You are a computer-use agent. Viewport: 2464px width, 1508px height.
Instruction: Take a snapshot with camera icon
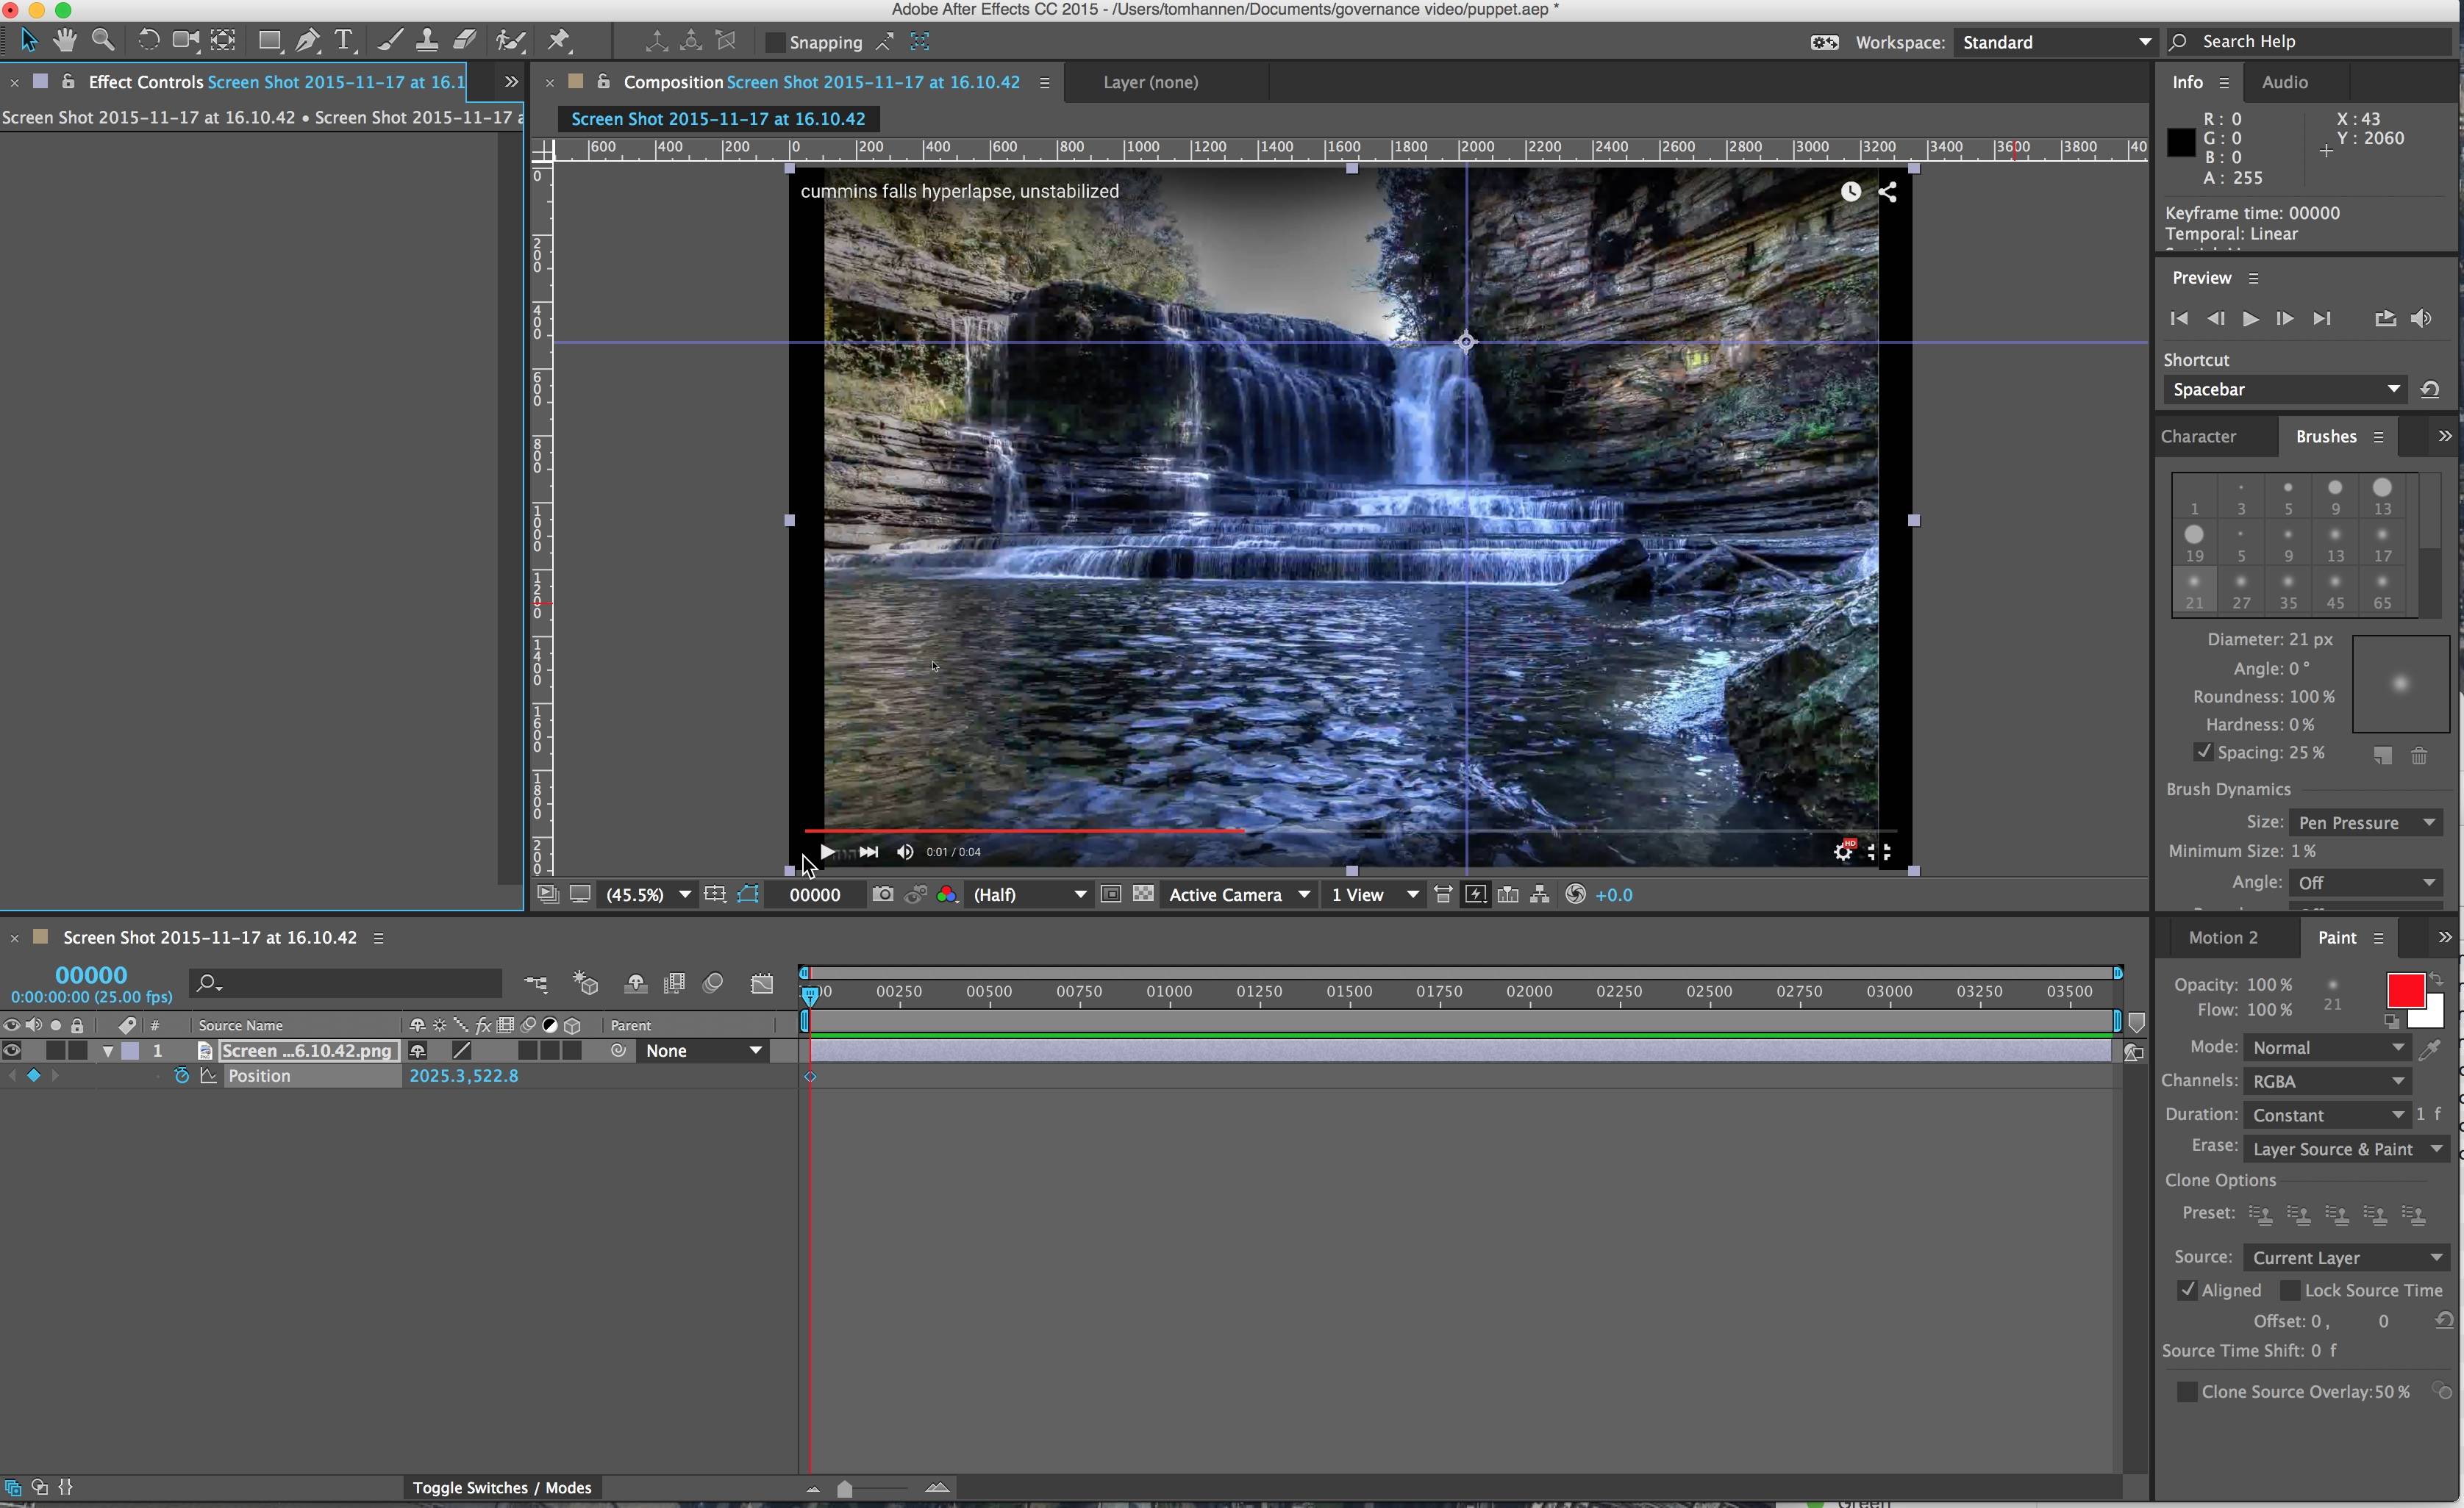[882, 894]
